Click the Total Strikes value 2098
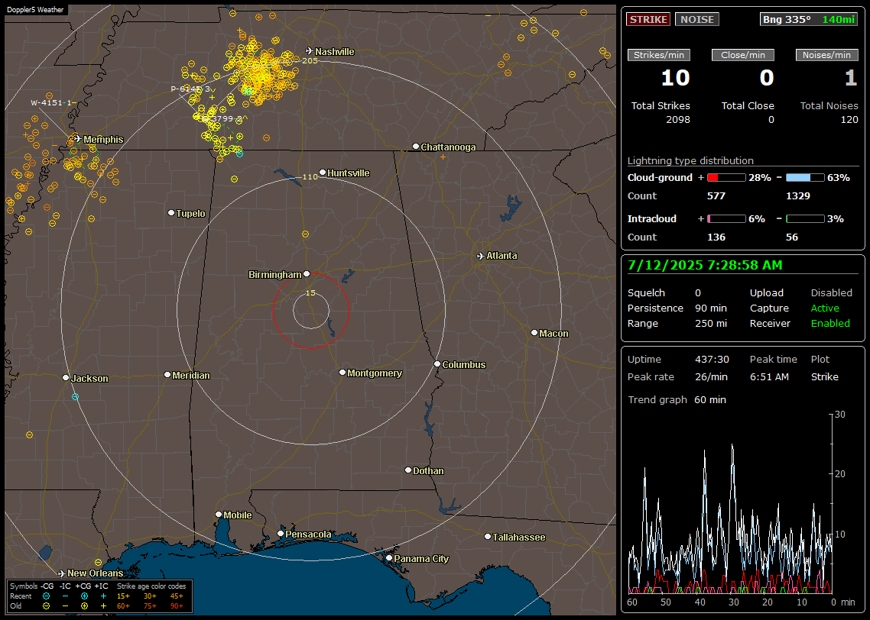The height and width of the screenshot is (620, 870). [678, 120]
